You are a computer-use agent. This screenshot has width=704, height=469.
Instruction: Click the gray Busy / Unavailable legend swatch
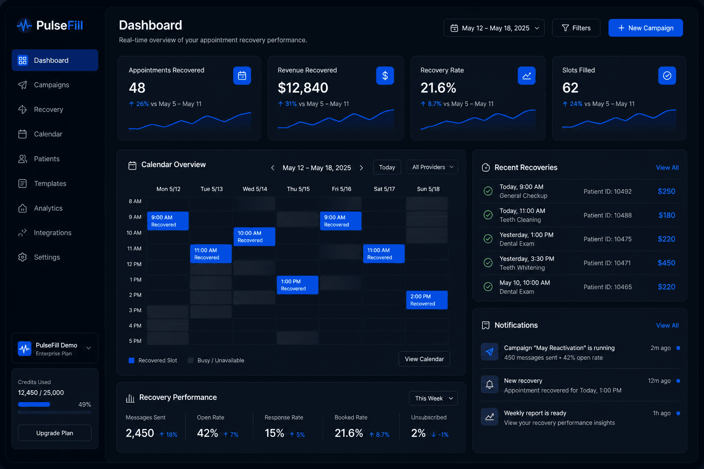[191, 360]
